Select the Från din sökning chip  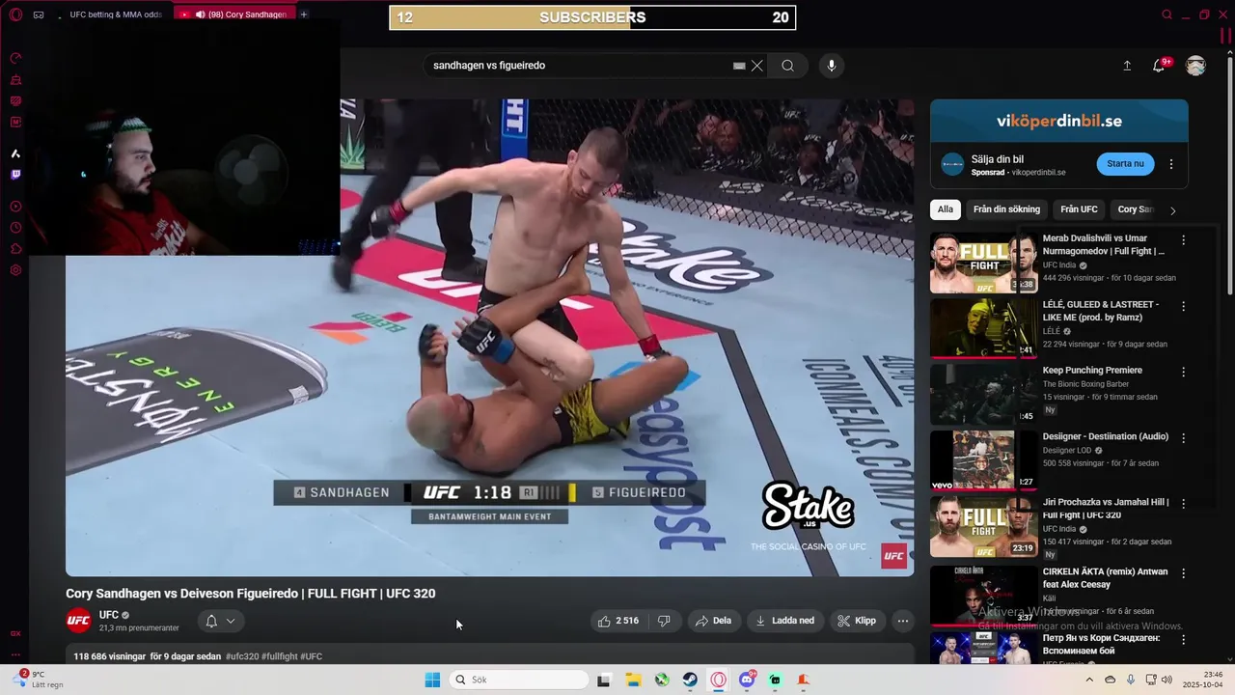1006,209
